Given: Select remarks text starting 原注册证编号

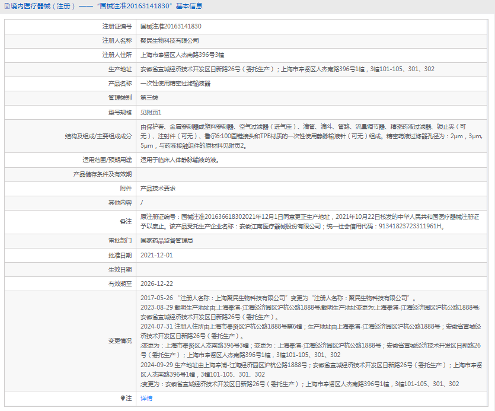Looking at the screenshot, I should 309,221.
